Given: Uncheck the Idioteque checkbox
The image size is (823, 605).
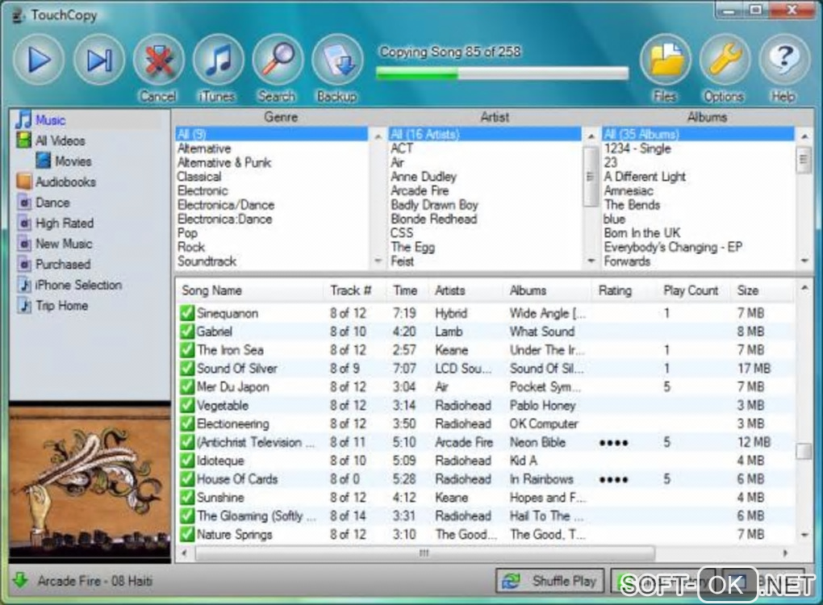Looking at the screenshot, I should tap(187, 461).
